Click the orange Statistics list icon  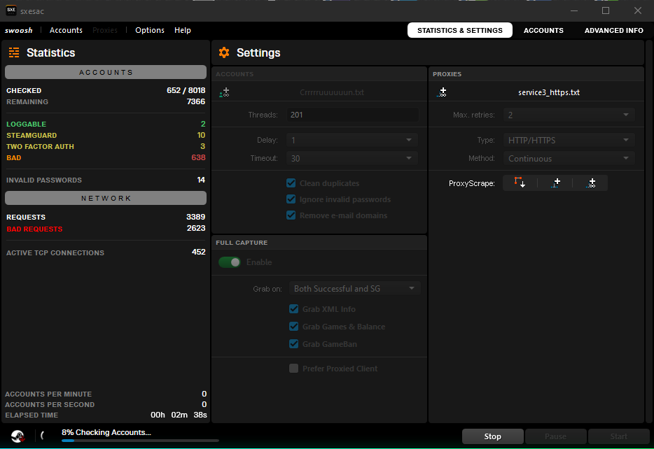click(x=14, y=52)
